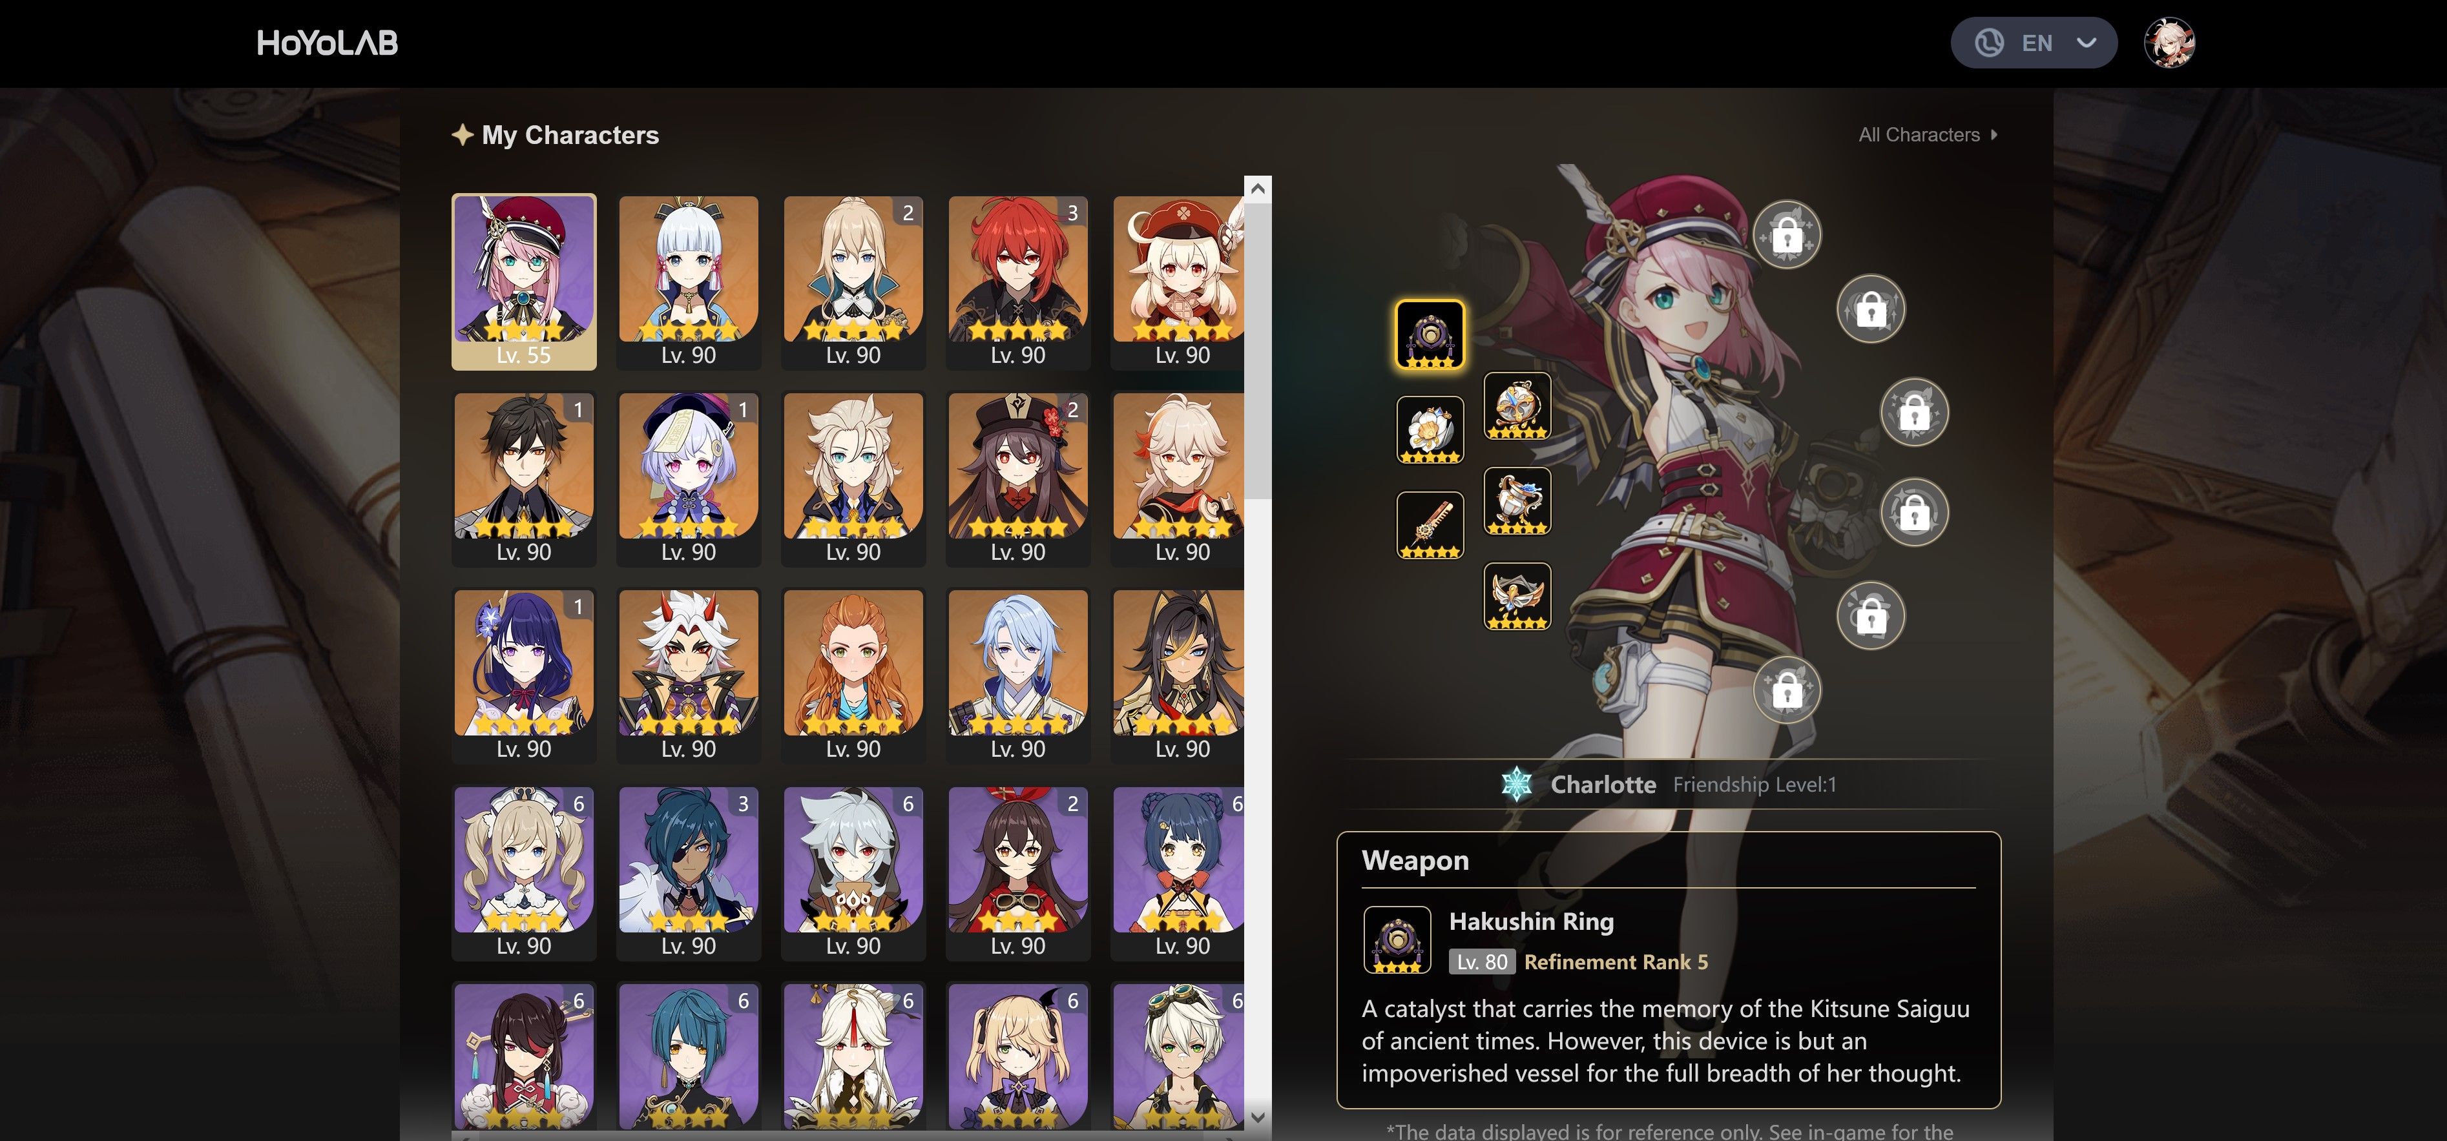Image resolution: width=2447 pixels, height=1141 pixels.
Task: Click the character list scroll up arrow
Action: tap(1258, 188)
